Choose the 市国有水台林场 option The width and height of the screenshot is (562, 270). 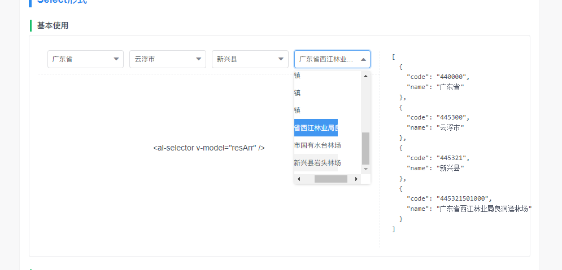[316, 145]
